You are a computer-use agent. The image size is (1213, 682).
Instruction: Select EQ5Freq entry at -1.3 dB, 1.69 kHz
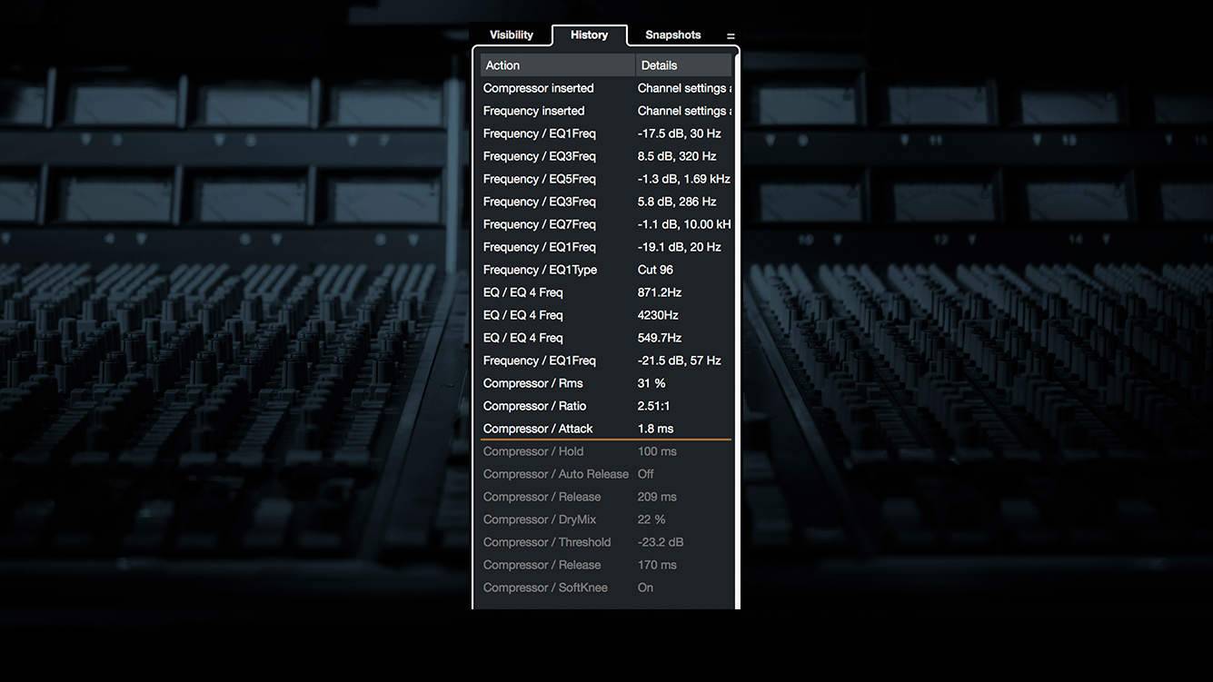[x=606, y=179]
